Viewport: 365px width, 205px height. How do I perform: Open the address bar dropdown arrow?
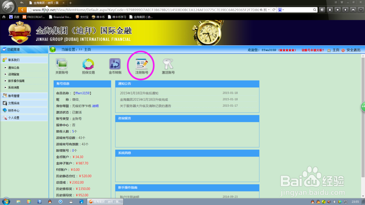tap(269, 10)
